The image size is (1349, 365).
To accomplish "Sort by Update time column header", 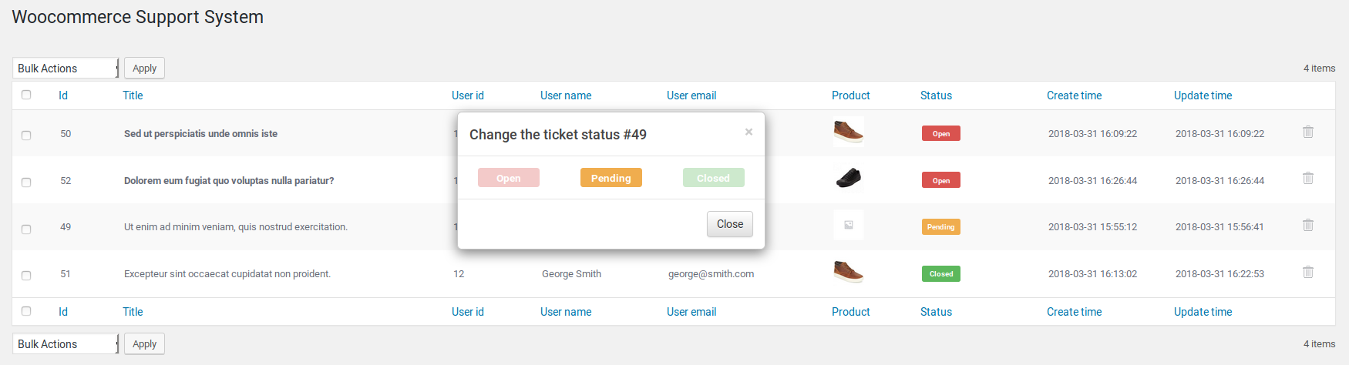I will click(1203, 95).
